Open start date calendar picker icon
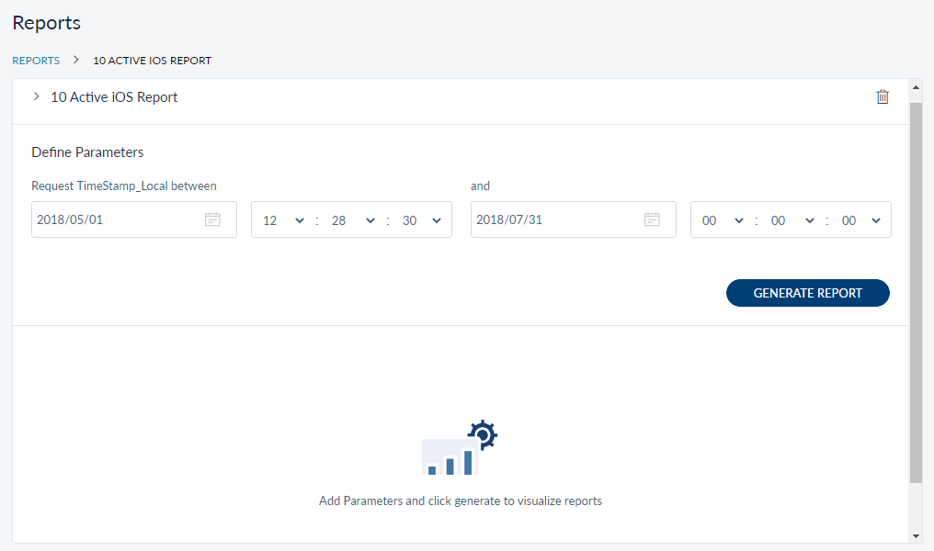 212,220
